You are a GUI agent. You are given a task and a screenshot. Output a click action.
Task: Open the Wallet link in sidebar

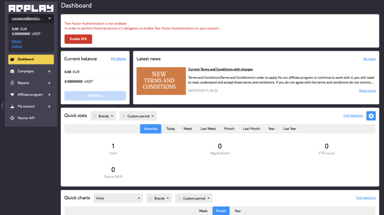tap(16, 41)
